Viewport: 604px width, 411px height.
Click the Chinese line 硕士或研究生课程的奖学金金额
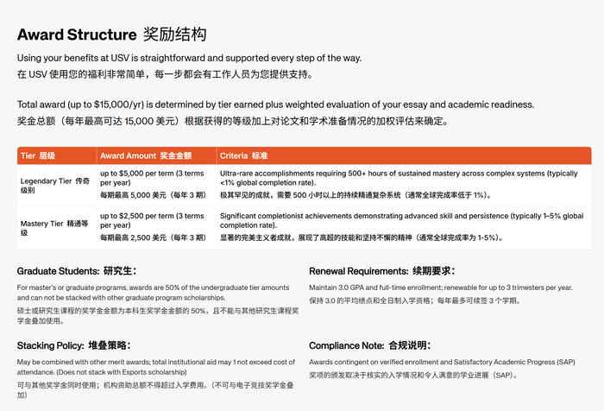(x=158, y=316)
